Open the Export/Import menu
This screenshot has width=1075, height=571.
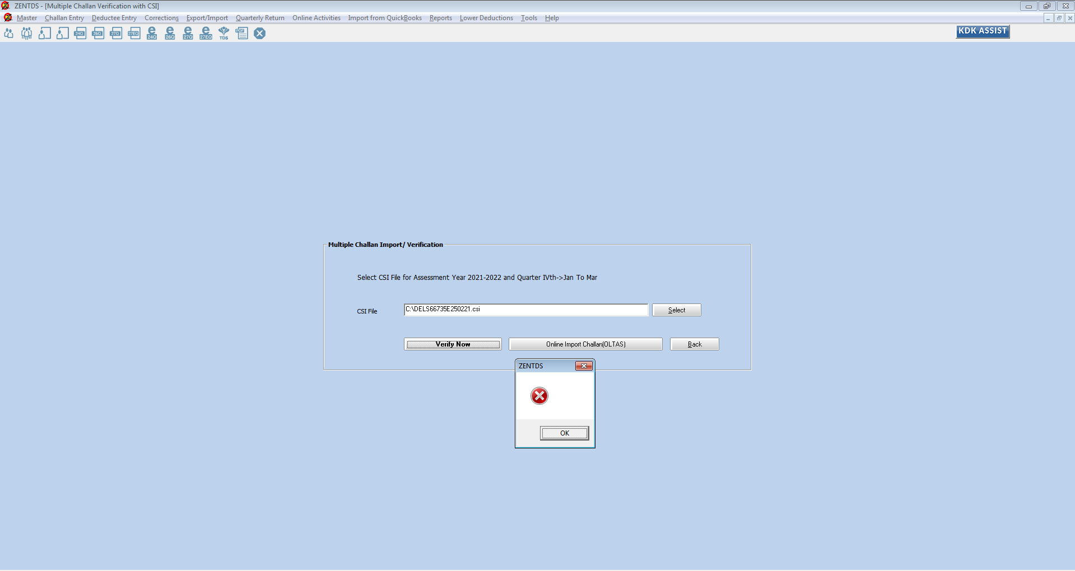pyautogui.click(x=207, y=18)
